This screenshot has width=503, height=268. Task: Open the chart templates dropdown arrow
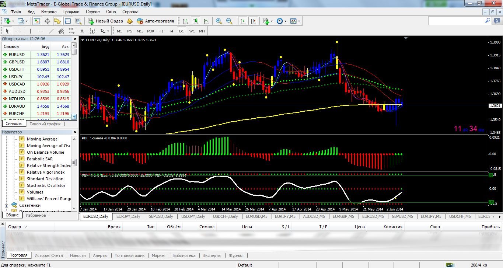pyautogui.click(x=299, y=21)
